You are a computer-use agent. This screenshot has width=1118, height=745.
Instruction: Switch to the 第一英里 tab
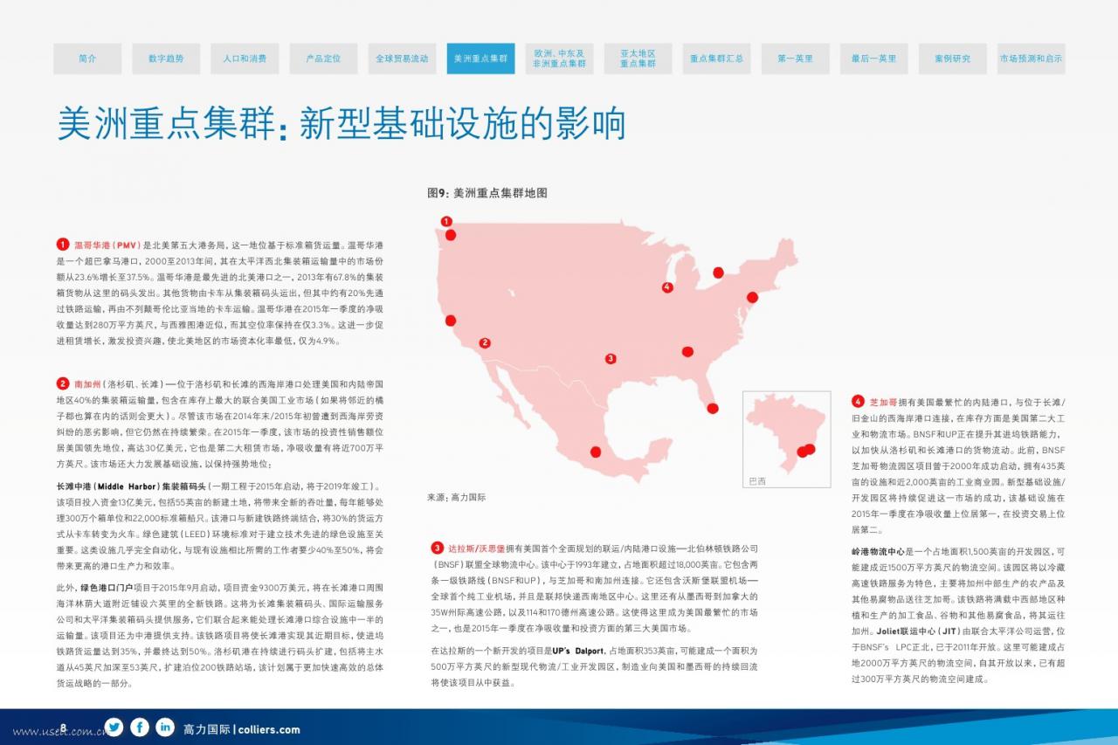(795, 59)
